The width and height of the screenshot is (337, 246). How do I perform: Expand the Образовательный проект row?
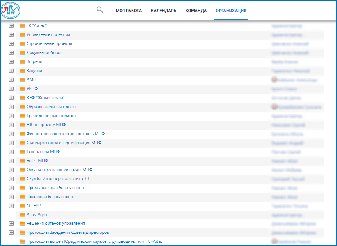point(11,107)
